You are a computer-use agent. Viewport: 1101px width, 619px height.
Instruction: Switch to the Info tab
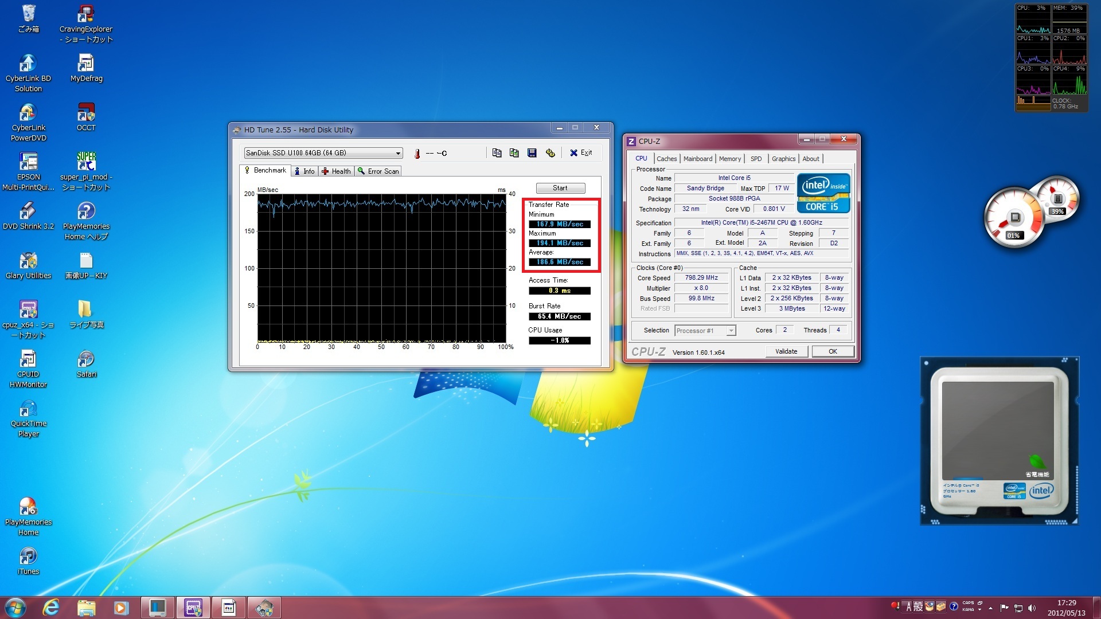coord(304,171)
